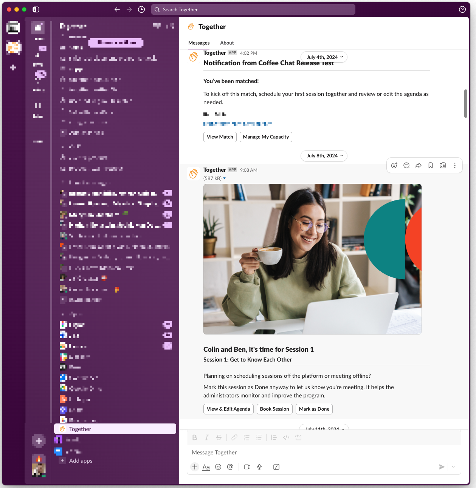Select Together app in sidebar
This screenshot has width=476, height=488.
click(115, 429)
